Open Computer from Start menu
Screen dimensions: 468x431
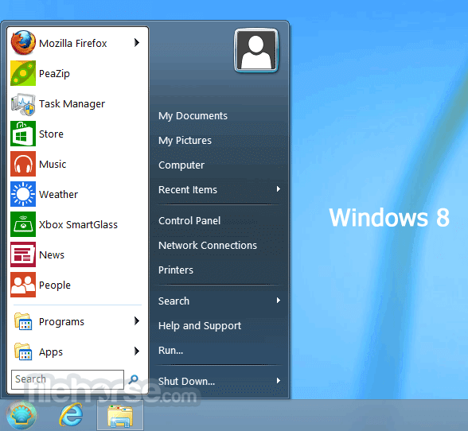(x=181, y=165)
